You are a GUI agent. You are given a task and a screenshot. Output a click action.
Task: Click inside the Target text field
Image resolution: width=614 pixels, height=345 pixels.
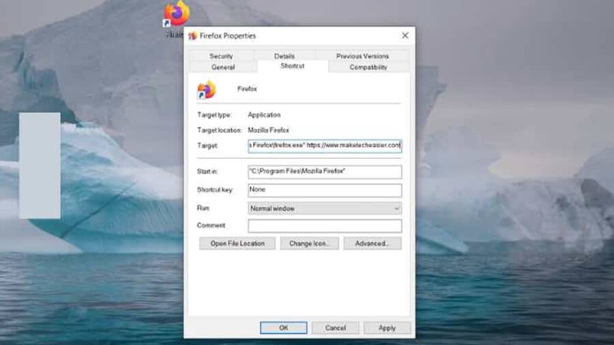pos(324,146)
